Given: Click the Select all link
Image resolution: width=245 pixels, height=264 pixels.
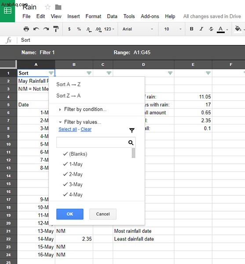Looking at the screenshot, I should 68,129.
